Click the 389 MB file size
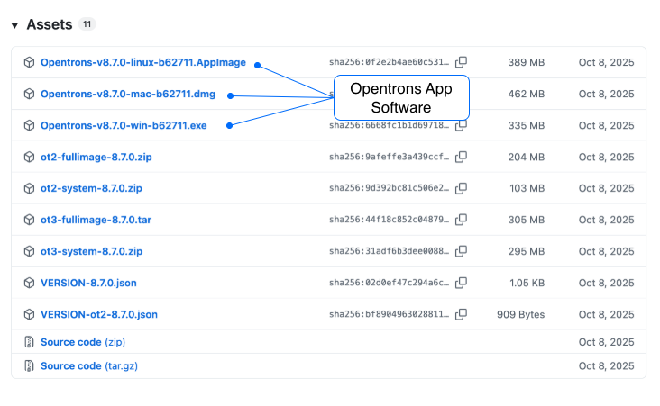660x406 pixels. tap(527, 62)
